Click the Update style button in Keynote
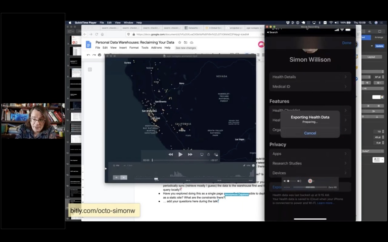388x242 pixels. 379,46
